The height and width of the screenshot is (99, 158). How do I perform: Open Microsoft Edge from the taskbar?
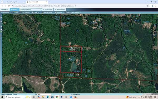point(48,97)
